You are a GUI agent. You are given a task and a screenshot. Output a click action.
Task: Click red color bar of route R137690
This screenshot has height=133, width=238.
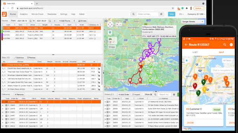[x=2, y=38]
